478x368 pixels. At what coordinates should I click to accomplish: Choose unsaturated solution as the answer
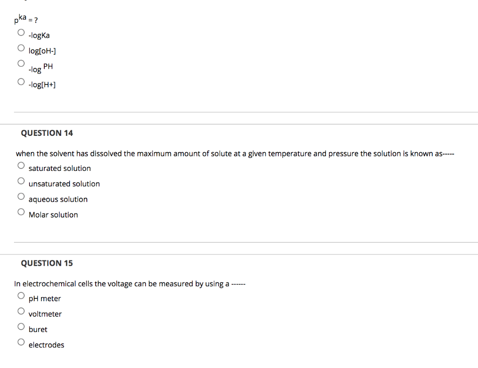[21, 181]
